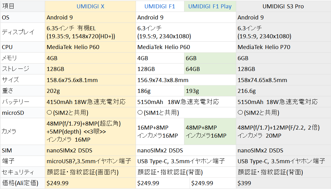This screenshot has height=191, width=331.
Task: Open the UMIDIGI F1 Play header link
Action: pos(210,6)
